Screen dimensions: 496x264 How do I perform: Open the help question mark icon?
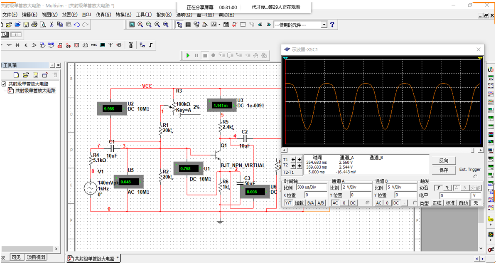coord(332,25)
